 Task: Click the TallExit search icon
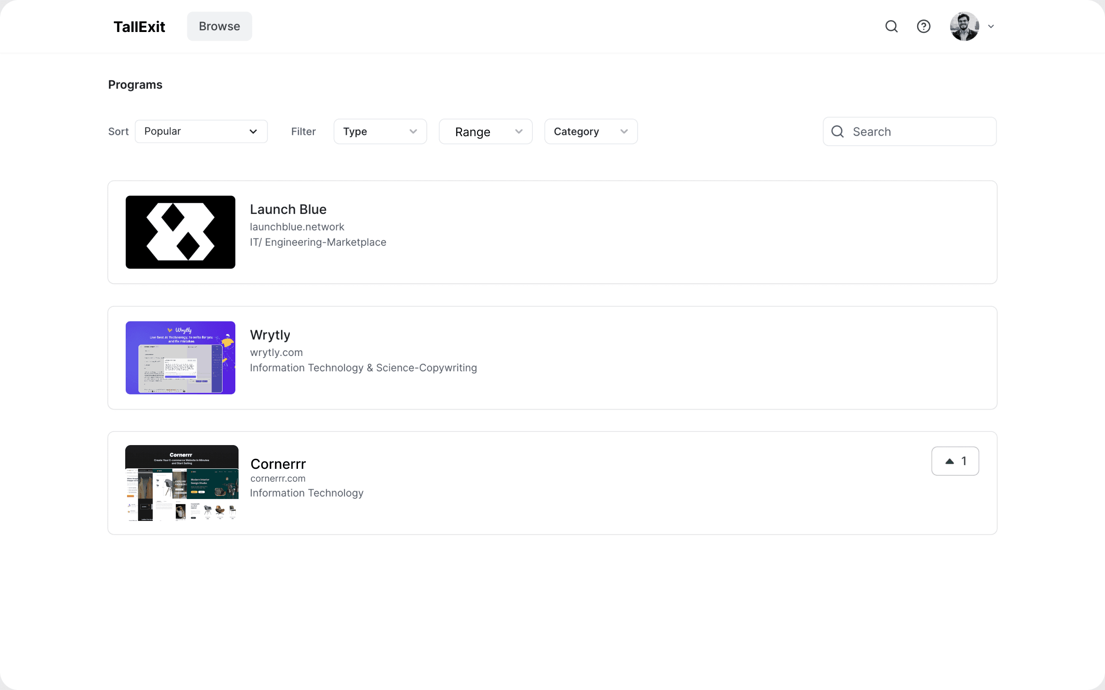pos(892,26)
